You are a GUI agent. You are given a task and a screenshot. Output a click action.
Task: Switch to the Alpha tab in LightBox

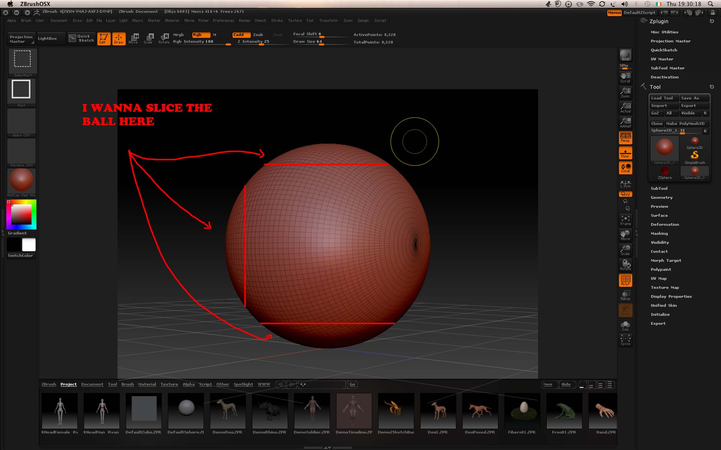pos(189,384)
